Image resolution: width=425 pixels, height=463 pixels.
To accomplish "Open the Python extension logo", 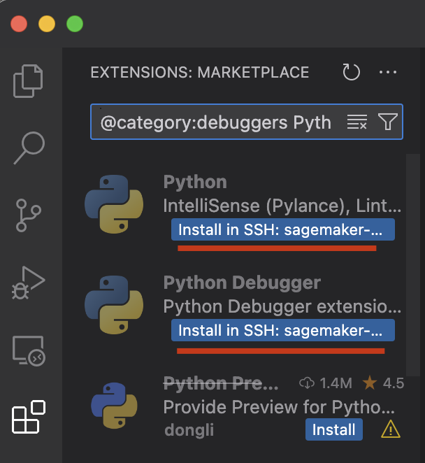I will coord(114,204).
